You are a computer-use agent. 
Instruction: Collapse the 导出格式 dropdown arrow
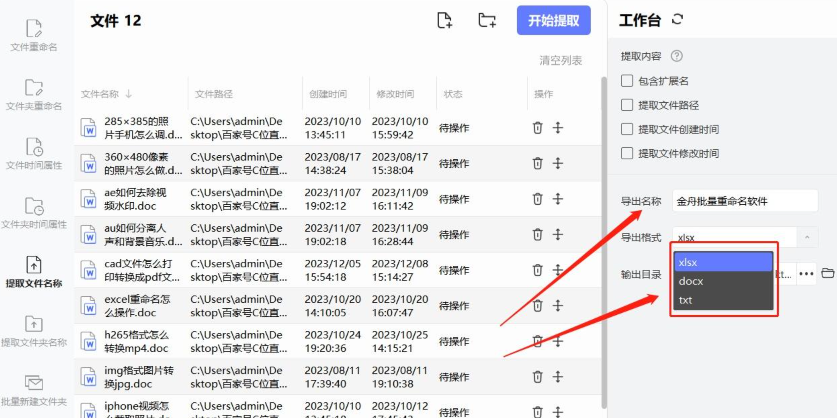[807, 238]
